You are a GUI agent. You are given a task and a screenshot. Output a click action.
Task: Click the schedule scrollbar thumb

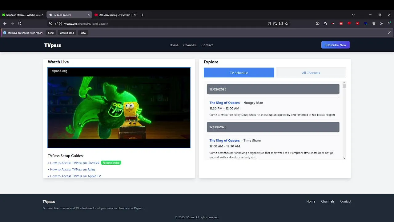(344, 86)
